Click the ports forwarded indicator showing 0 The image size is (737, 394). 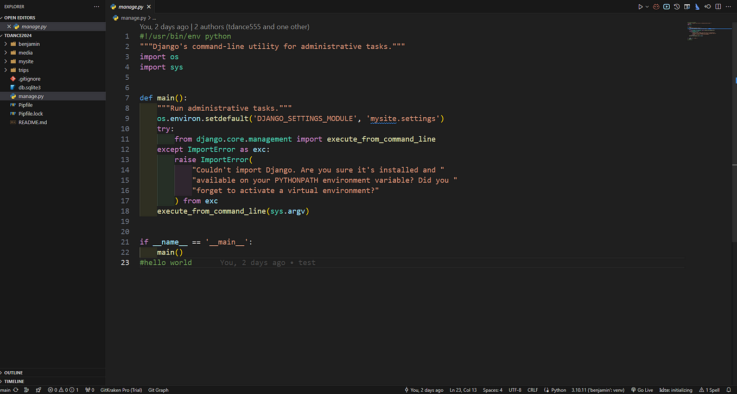(90, 390)
